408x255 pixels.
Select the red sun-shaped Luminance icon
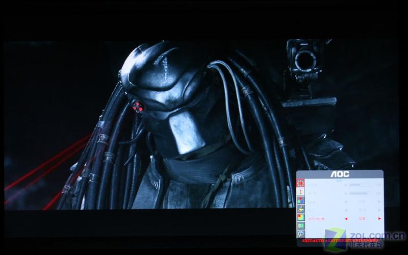(300, 183)
